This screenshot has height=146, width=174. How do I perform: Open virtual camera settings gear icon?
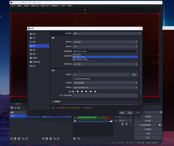click(x=160, y=125)
